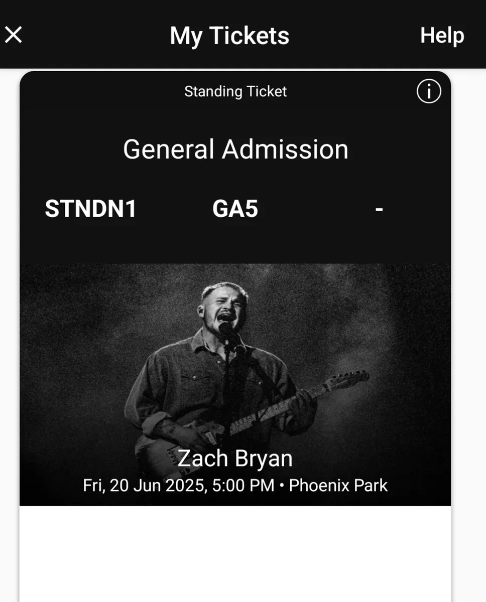The image size is (486, 602).
Task: Click the guitar in the concert photo
Action: [x=251, y=416]
